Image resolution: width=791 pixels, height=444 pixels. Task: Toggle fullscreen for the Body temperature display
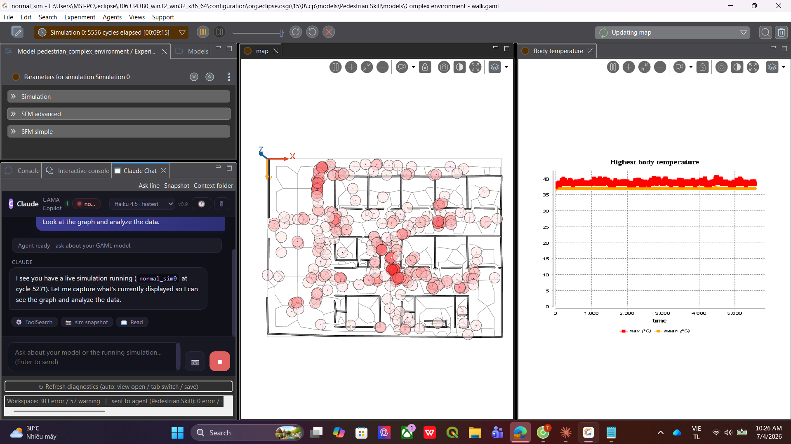click(753, 67)
